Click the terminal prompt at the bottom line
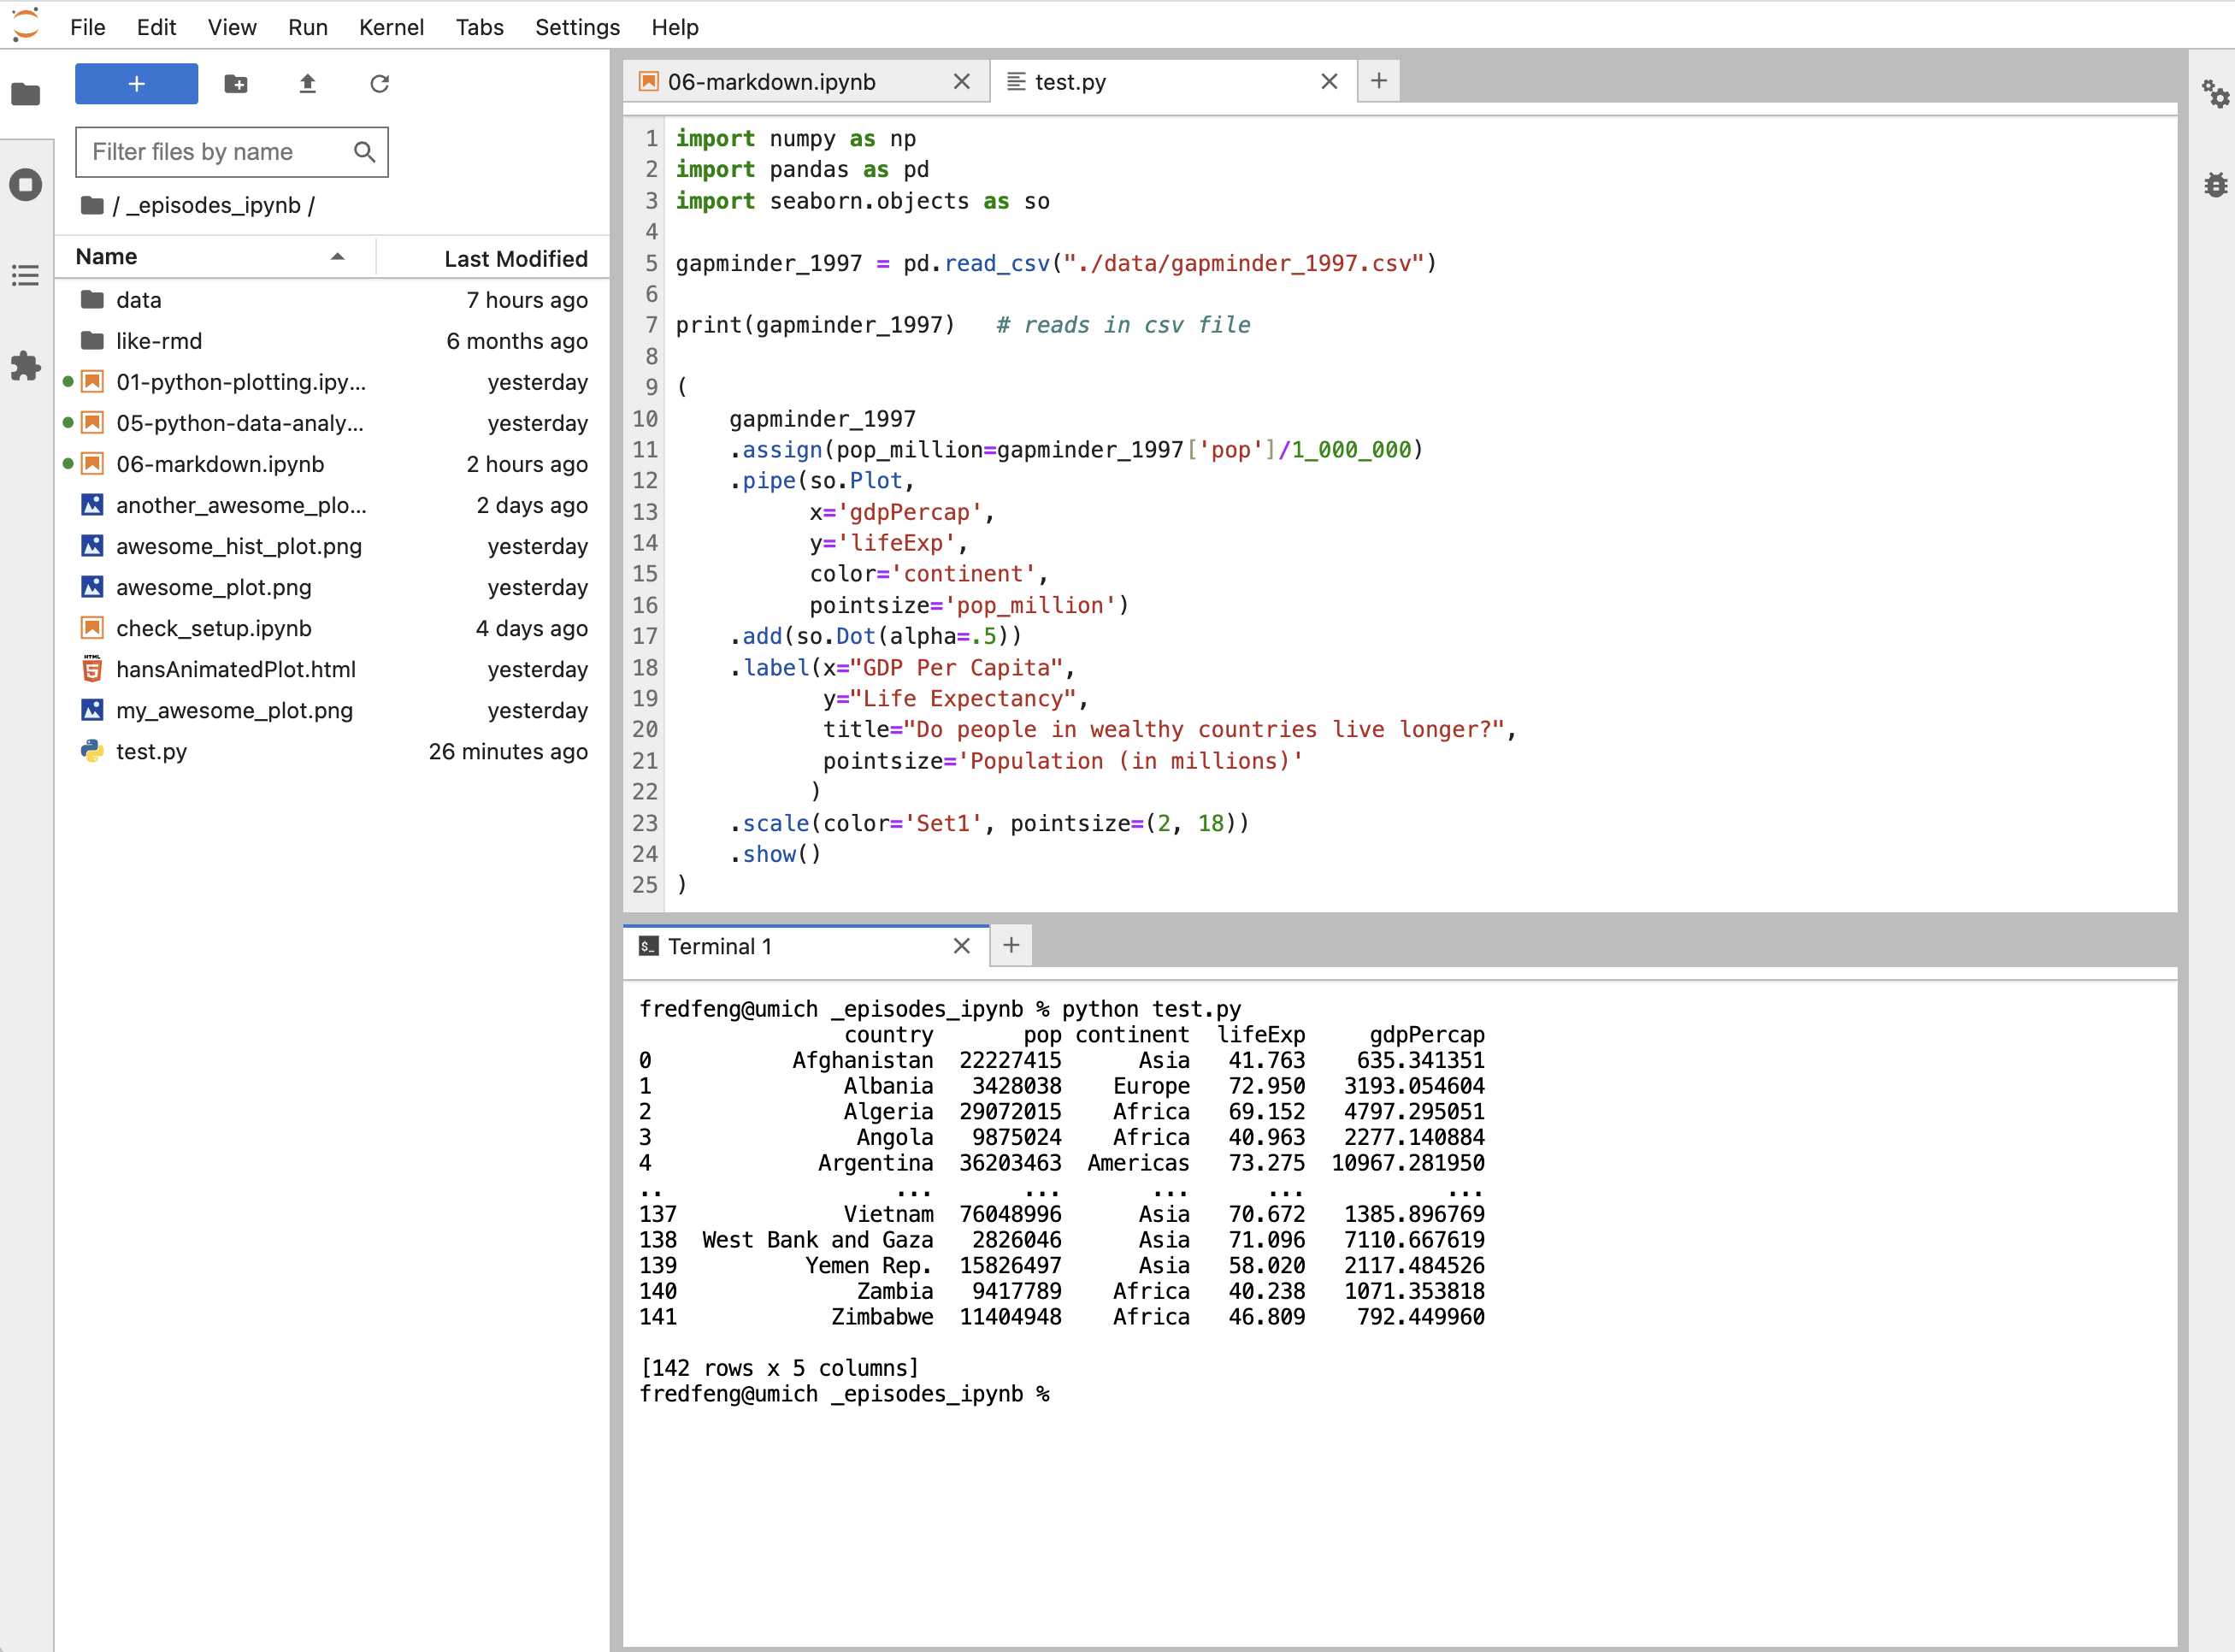The image size is (2235, 1652). coord(844,1394)
